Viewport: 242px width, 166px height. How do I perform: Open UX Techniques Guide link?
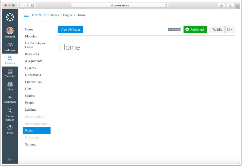tap(35, 45)
